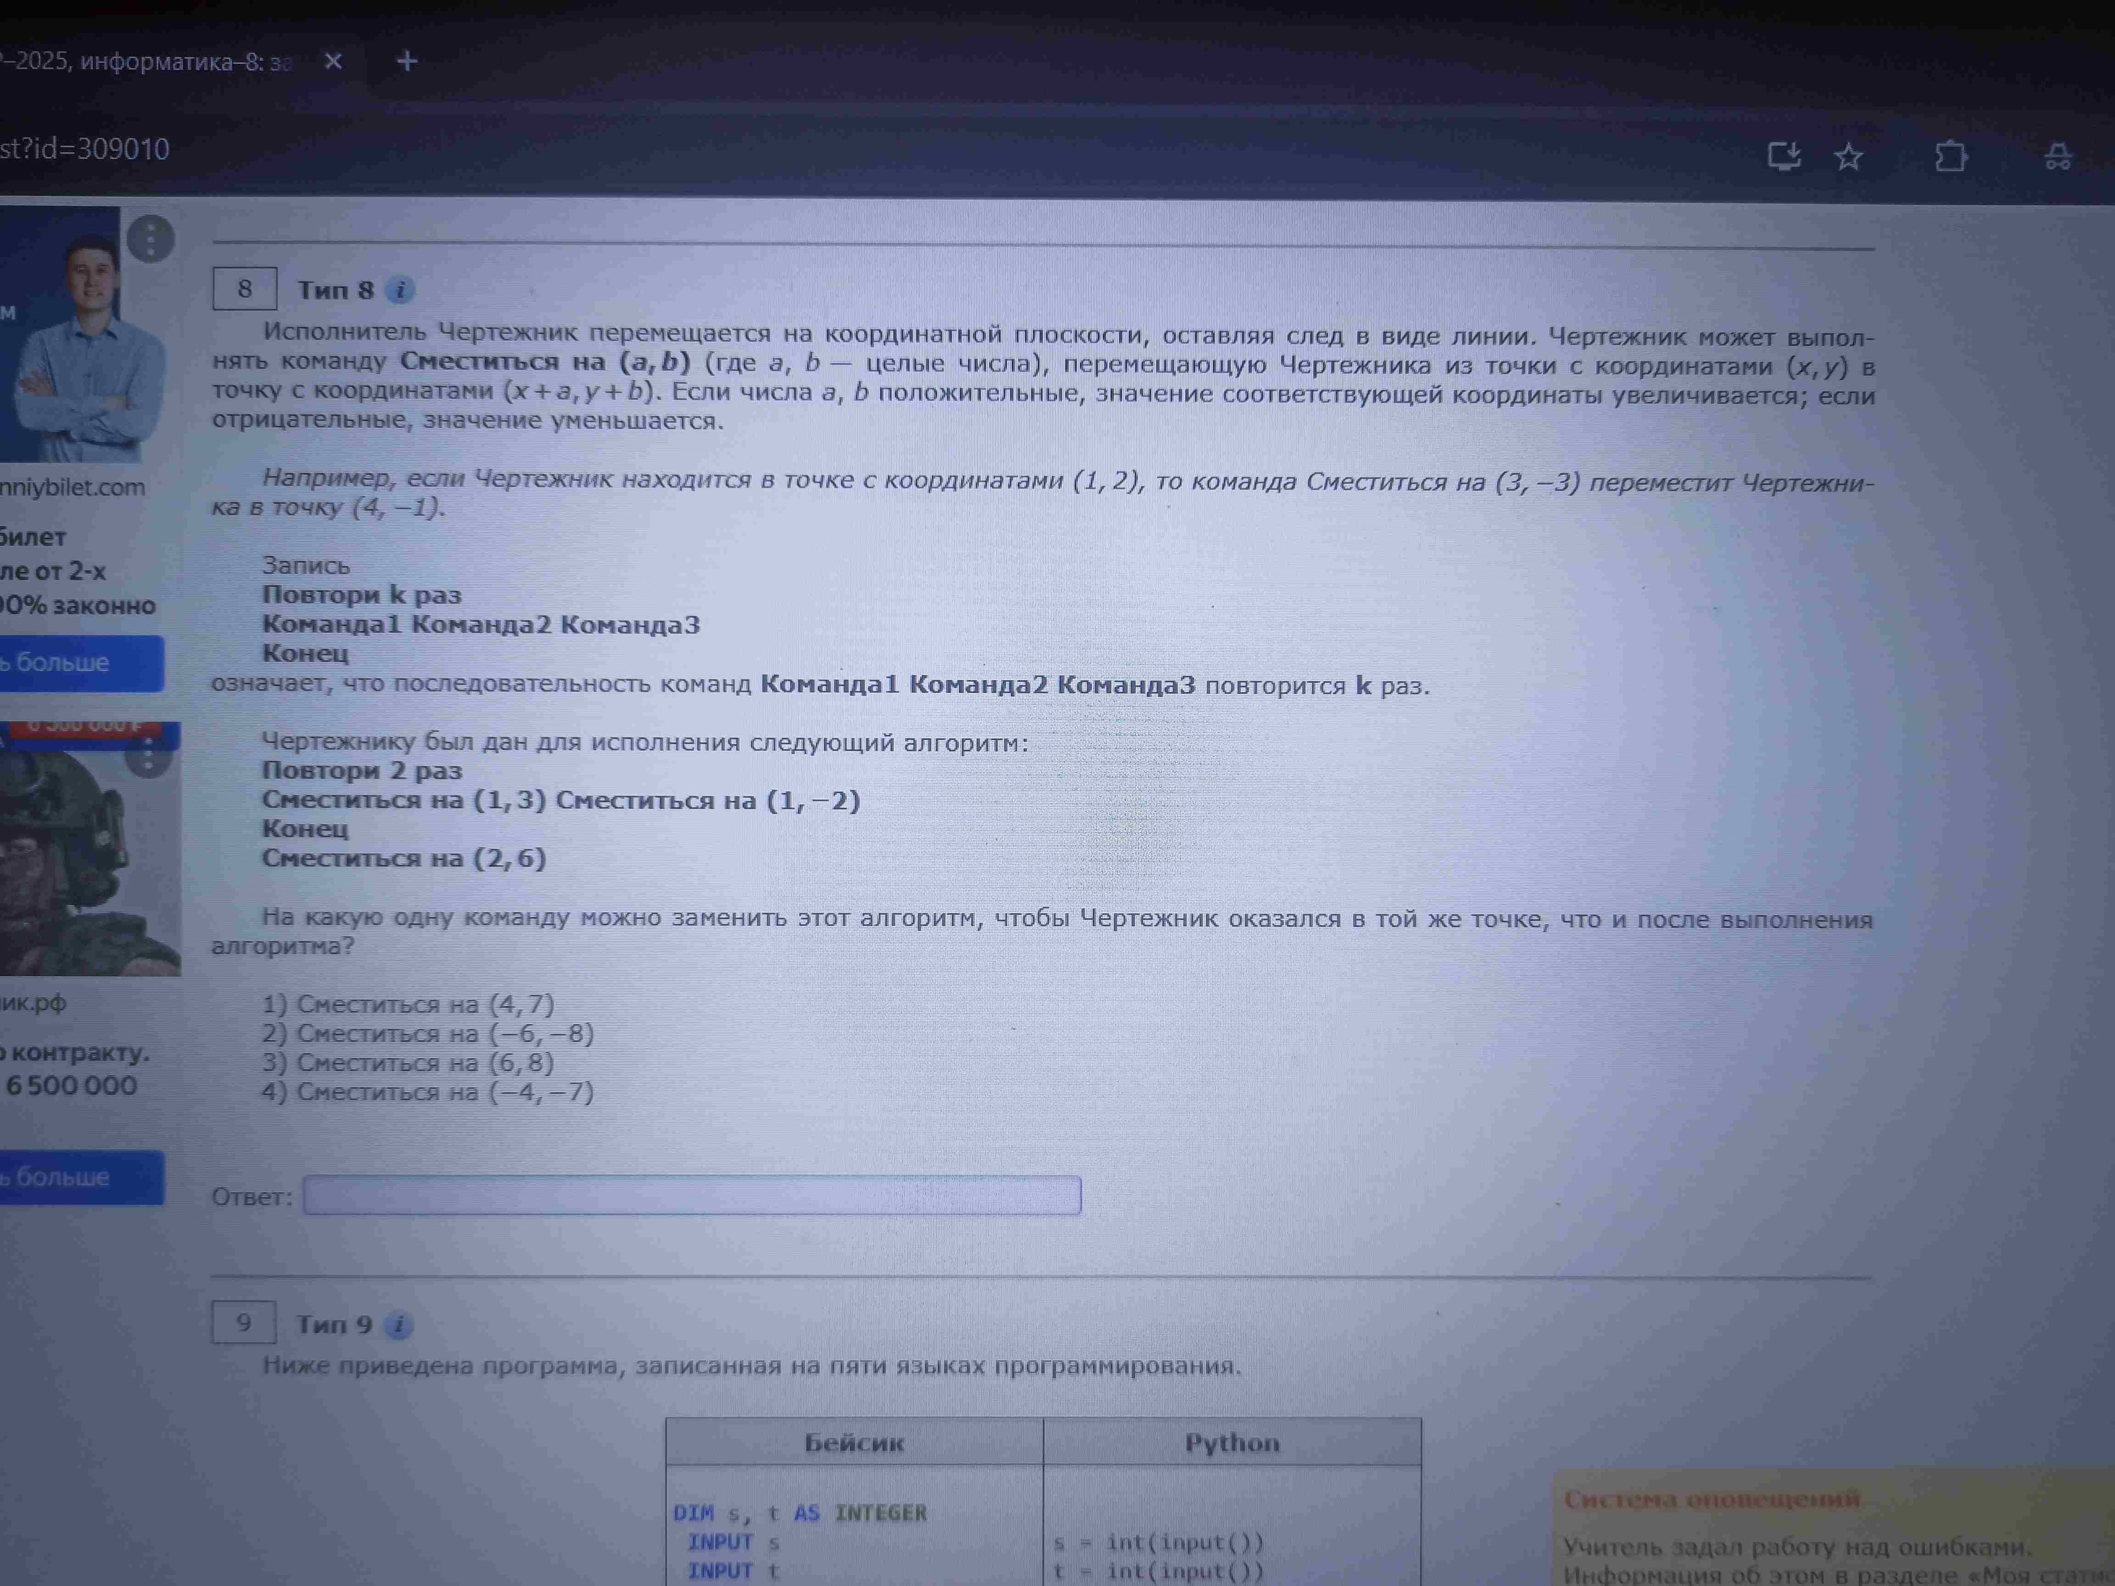
Task: Click the lower blue больше ad button
Action: pos(80,1177)
